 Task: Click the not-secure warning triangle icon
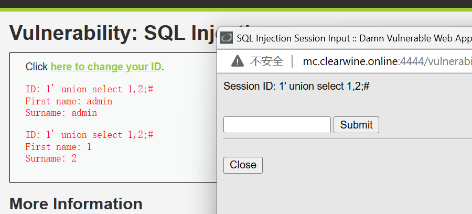(238, 61)
